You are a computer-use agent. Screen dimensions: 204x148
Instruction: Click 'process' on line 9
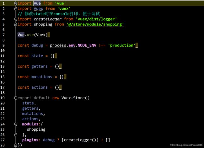pos(58,45)
